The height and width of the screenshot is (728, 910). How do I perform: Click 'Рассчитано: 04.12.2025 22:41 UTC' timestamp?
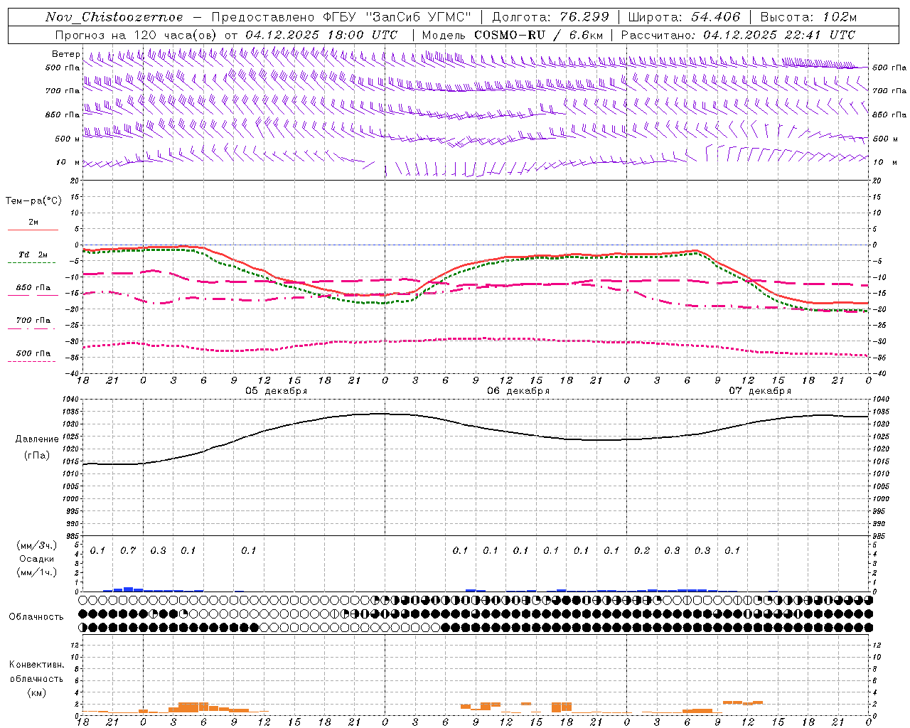738,35
